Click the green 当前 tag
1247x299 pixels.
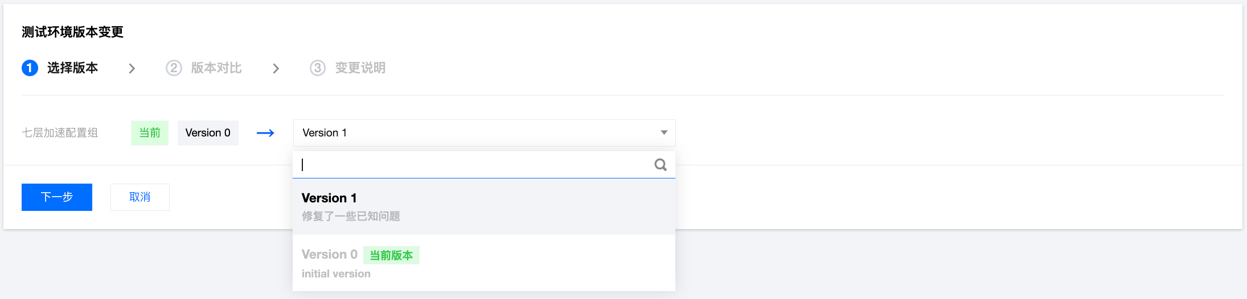150,133
